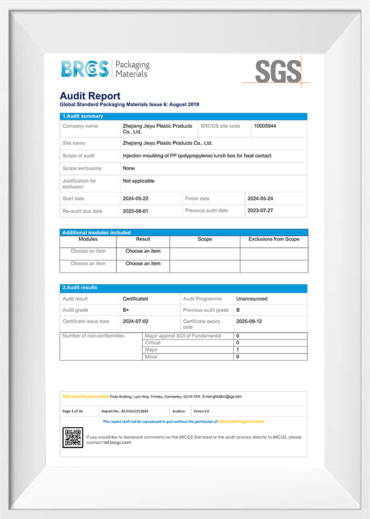This screenshot has width=370, height=519.
Task: Click the 'Scope' column header in modules table
Action: [205, 239]
